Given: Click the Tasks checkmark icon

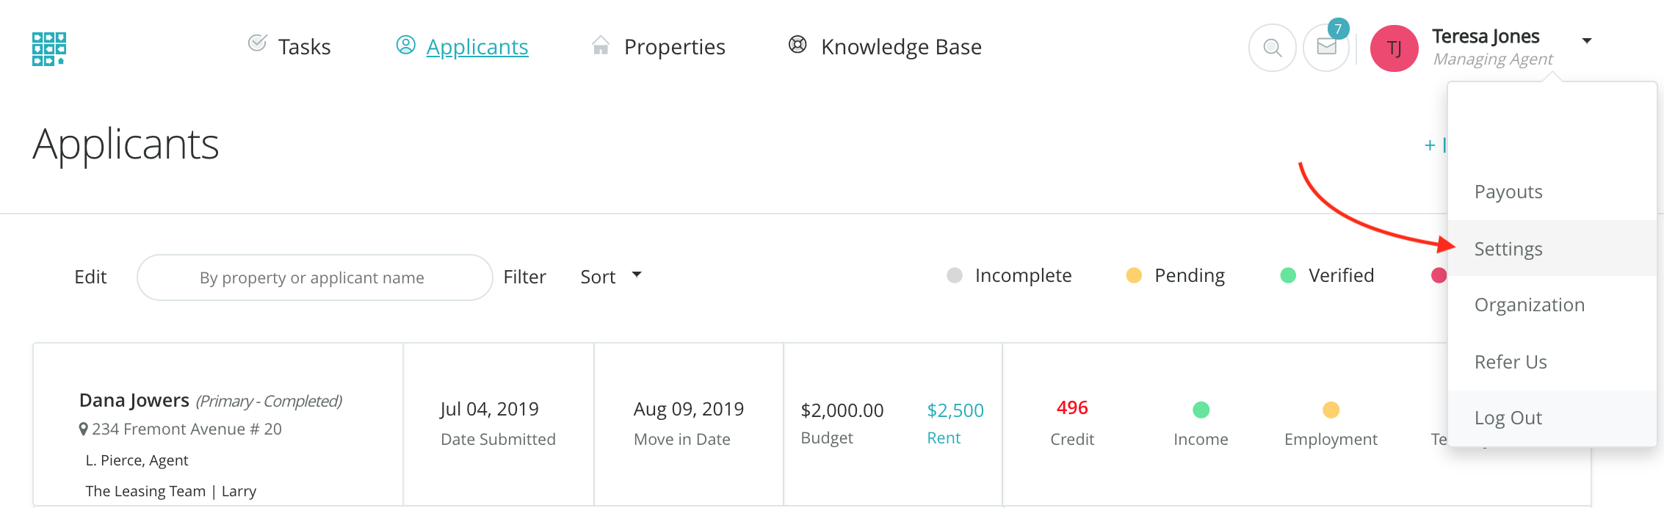Looking at the screenshot, I should (257, 43).
